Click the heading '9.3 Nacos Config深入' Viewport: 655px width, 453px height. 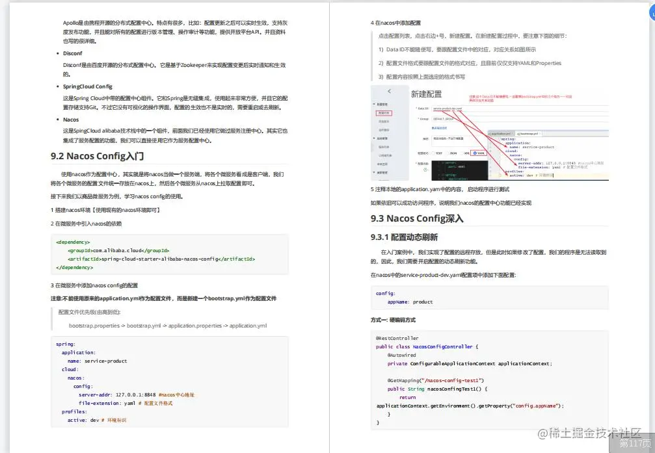pyautogui.click(x=417, y=218)
